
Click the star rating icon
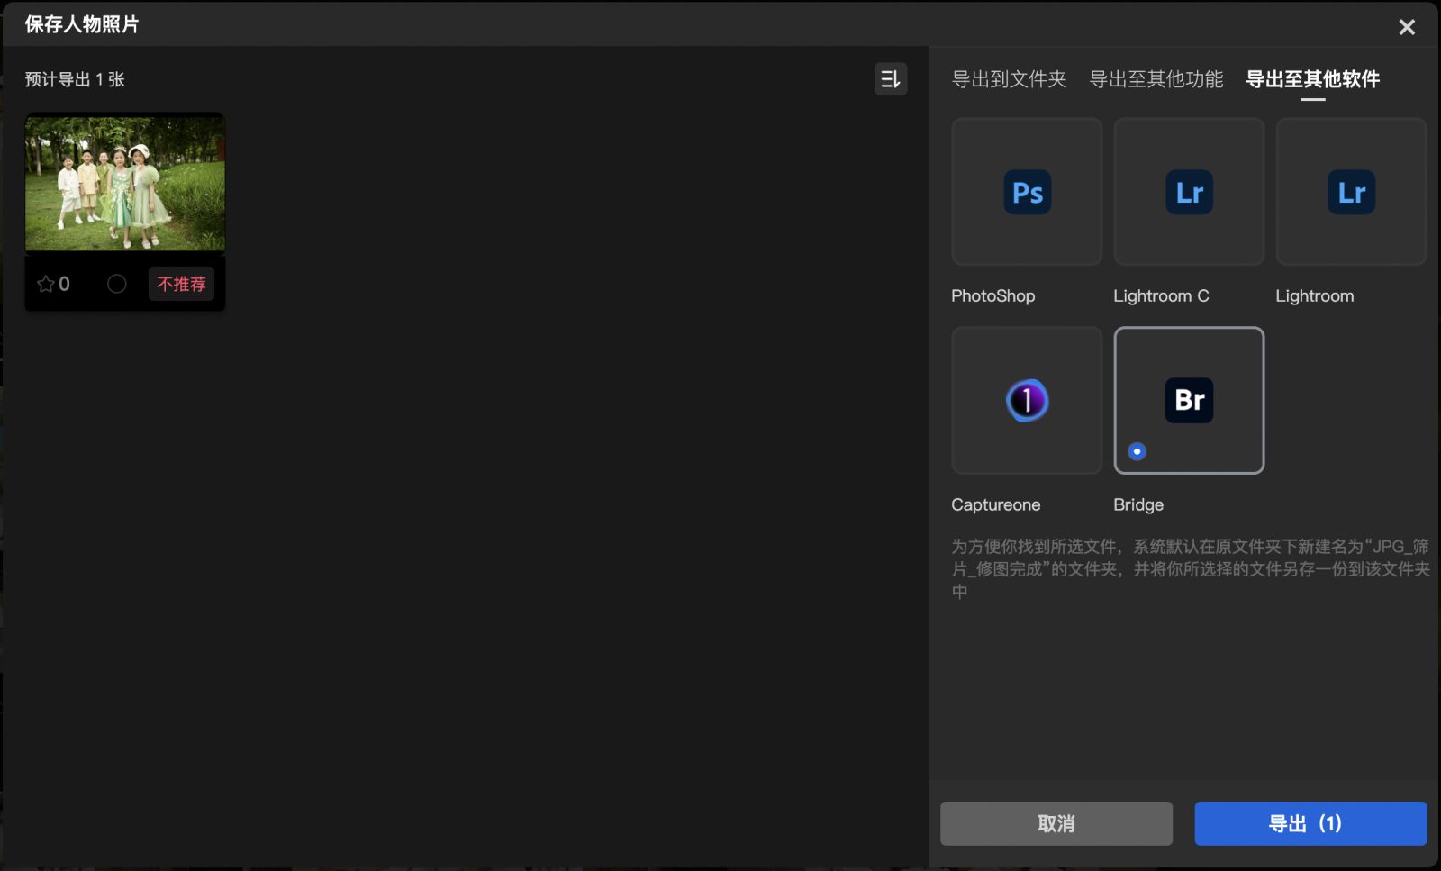pyautogui.click(x=46, y=284)
